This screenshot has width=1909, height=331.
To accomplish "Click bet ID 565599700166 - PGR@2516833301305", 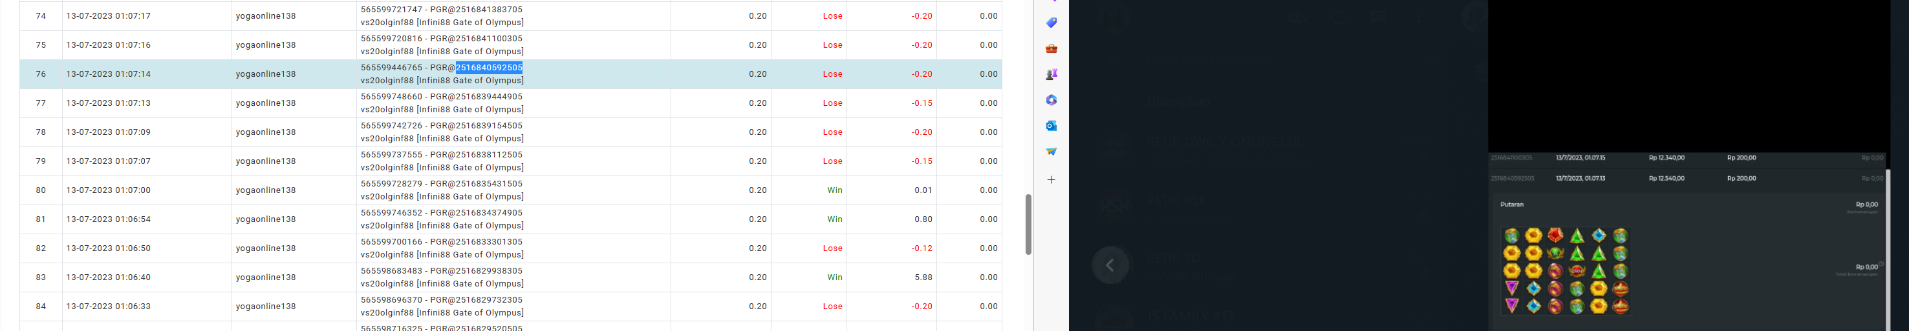I will (x=442, y=241).
